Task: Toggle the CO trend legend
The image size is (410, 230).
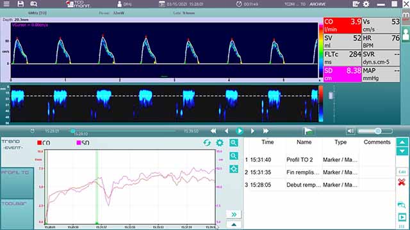Action: (x=44, y=142)
